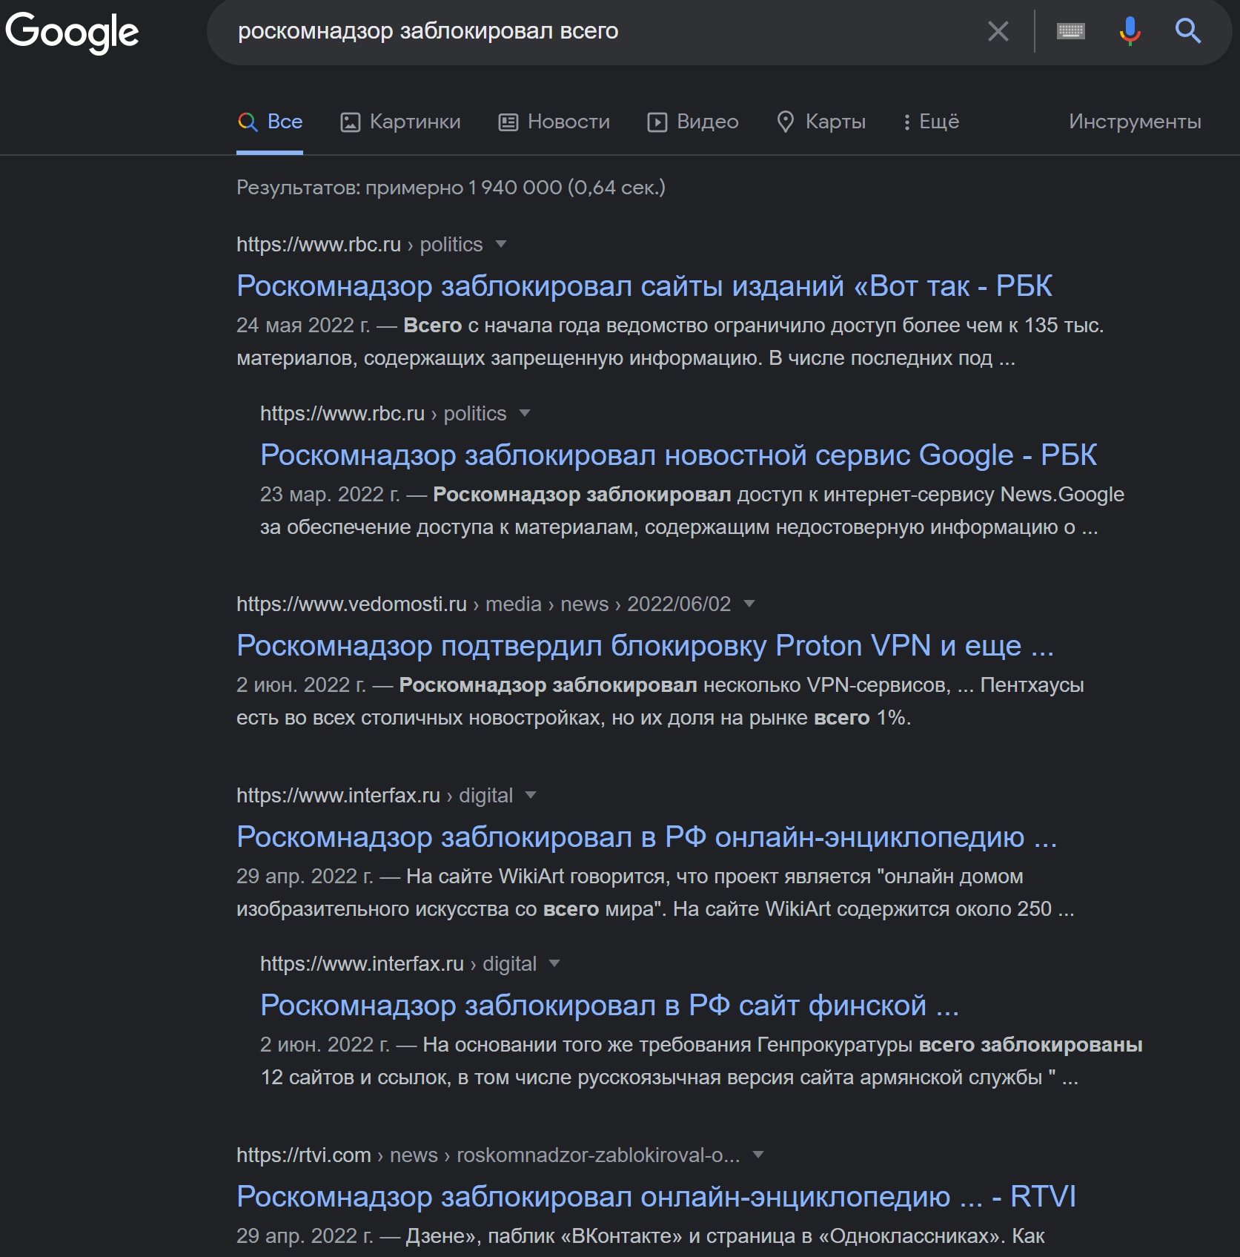1240x1257 pixels.
Task: Switch to the Новости news tab
Action: (554, 122)
